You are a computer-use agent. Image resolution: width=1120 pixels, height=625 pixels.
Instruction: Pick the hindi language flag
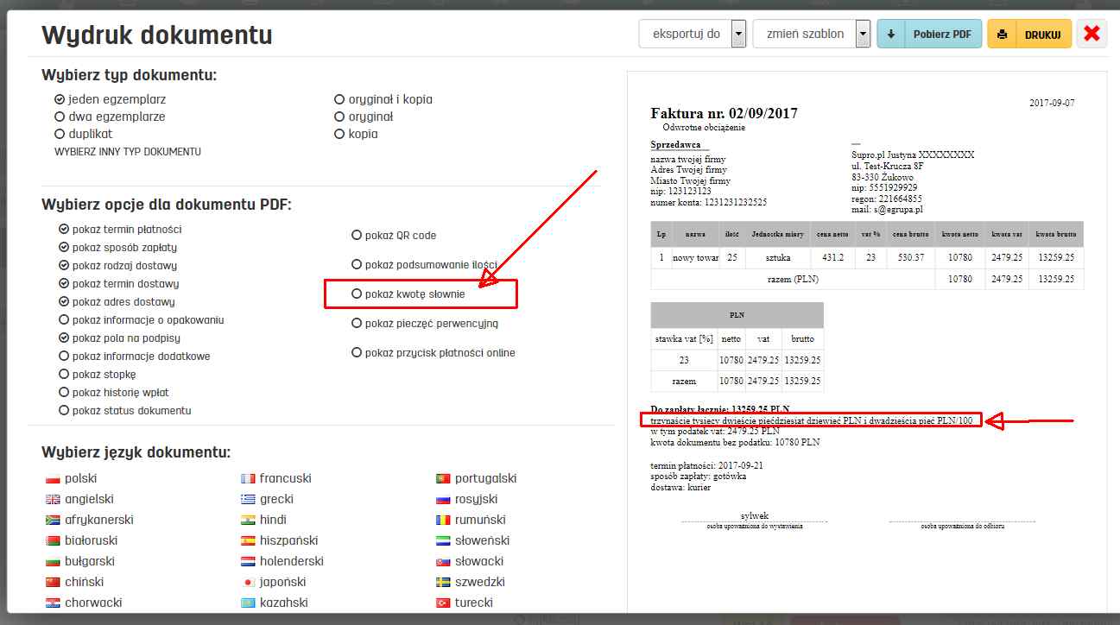[250, 519]
